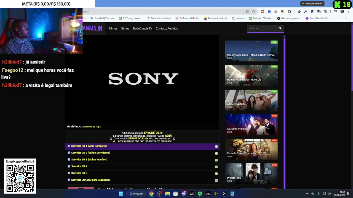Image resolution: width=353 pixels, height=198 pixels.
Task: Open the Better Than Us bookmark
Action: [318, 18]
